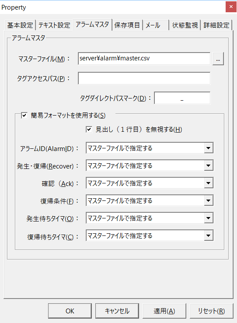Switch to the 状態監視 tab

[x=185, y=25]
